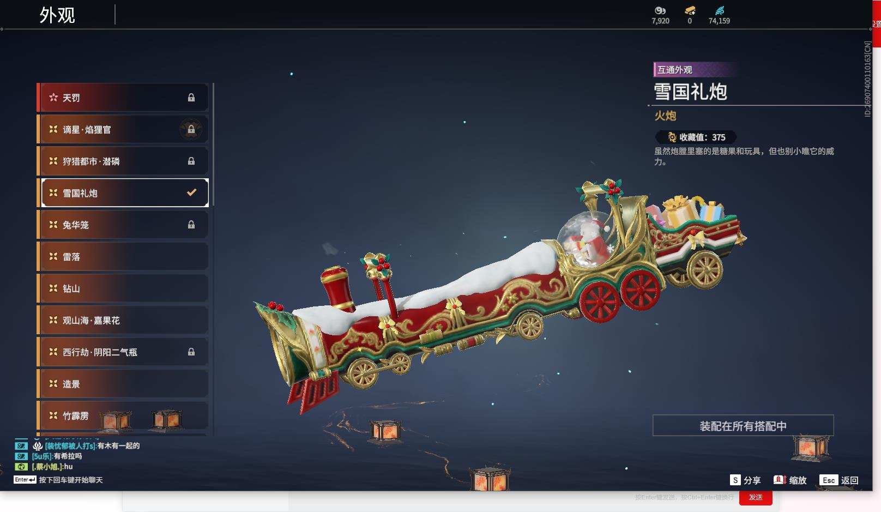
Task: Click the chat prompt 按下回车键开始聊天
Action: pyautogui.click(x=70, y=480)
